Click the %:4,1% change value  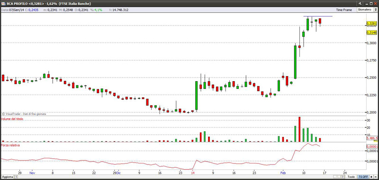point(97,10)
